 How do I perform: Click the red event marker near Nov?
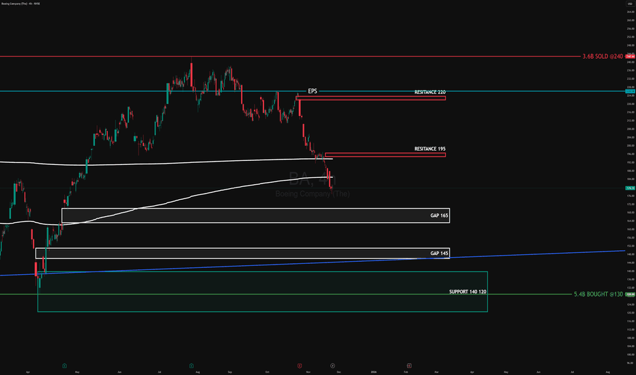(x=300, y=365)
